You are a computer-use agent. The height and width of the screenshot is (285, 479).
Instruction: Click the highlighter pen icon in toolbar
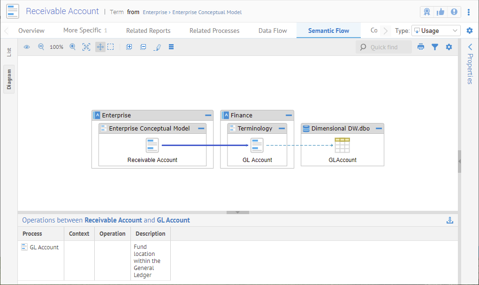[x=158, y=47]
